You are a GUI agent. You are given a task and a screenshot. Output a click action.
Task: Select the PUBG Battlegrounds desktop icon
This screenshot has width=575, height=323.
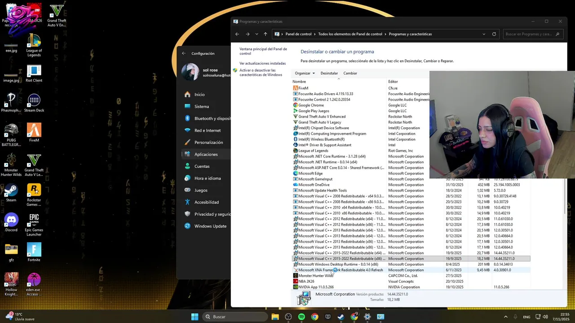pos(11,135)
